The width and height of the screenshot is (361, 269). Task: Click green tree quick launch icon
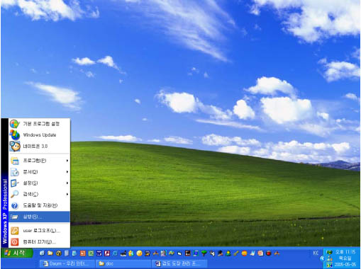[204, 253]
